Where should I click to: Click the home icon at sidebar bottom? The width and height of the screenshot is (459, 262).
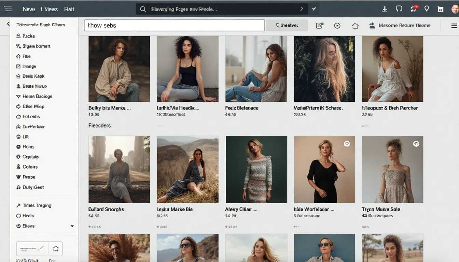(x=56, y=249)
